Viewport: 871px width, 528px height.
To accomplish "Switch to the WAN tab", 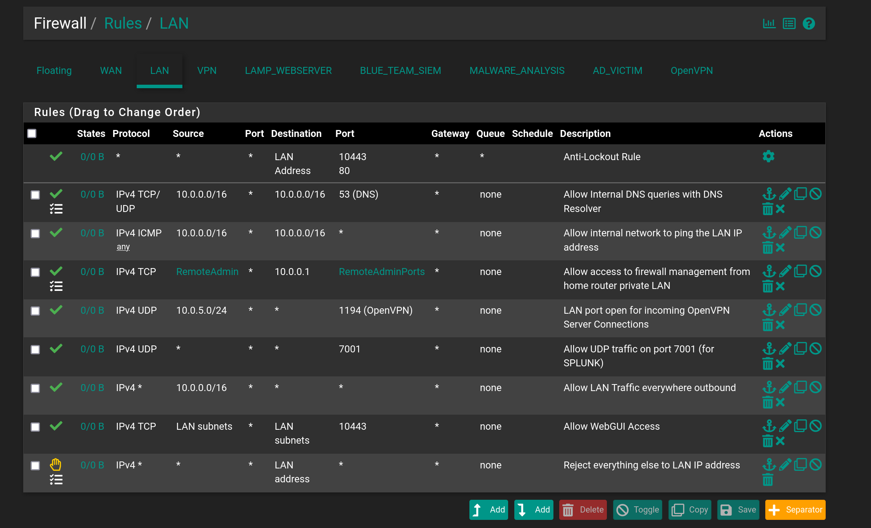I will (x=111, y=70).
